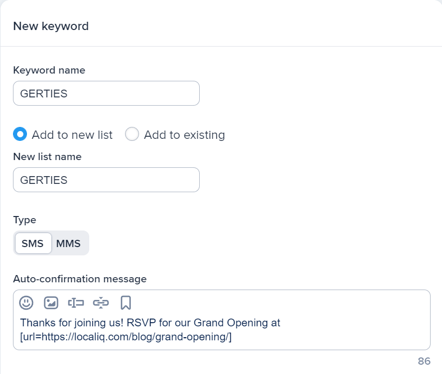
Task: Click the grand-opening URL in the message
Action: tap(126, 337)
